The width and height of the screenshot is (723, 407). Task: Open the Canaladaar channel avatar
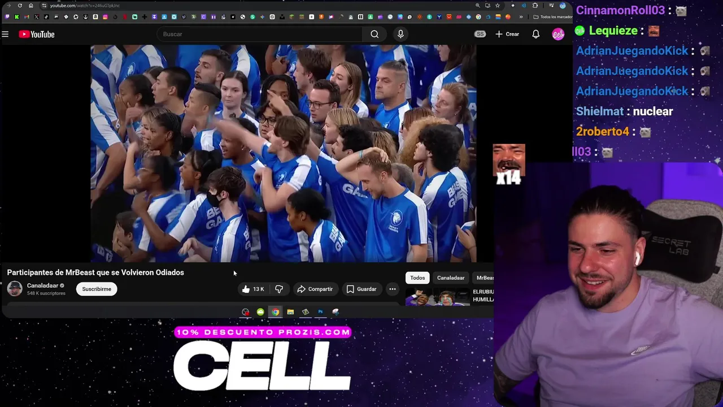[15, 288]
